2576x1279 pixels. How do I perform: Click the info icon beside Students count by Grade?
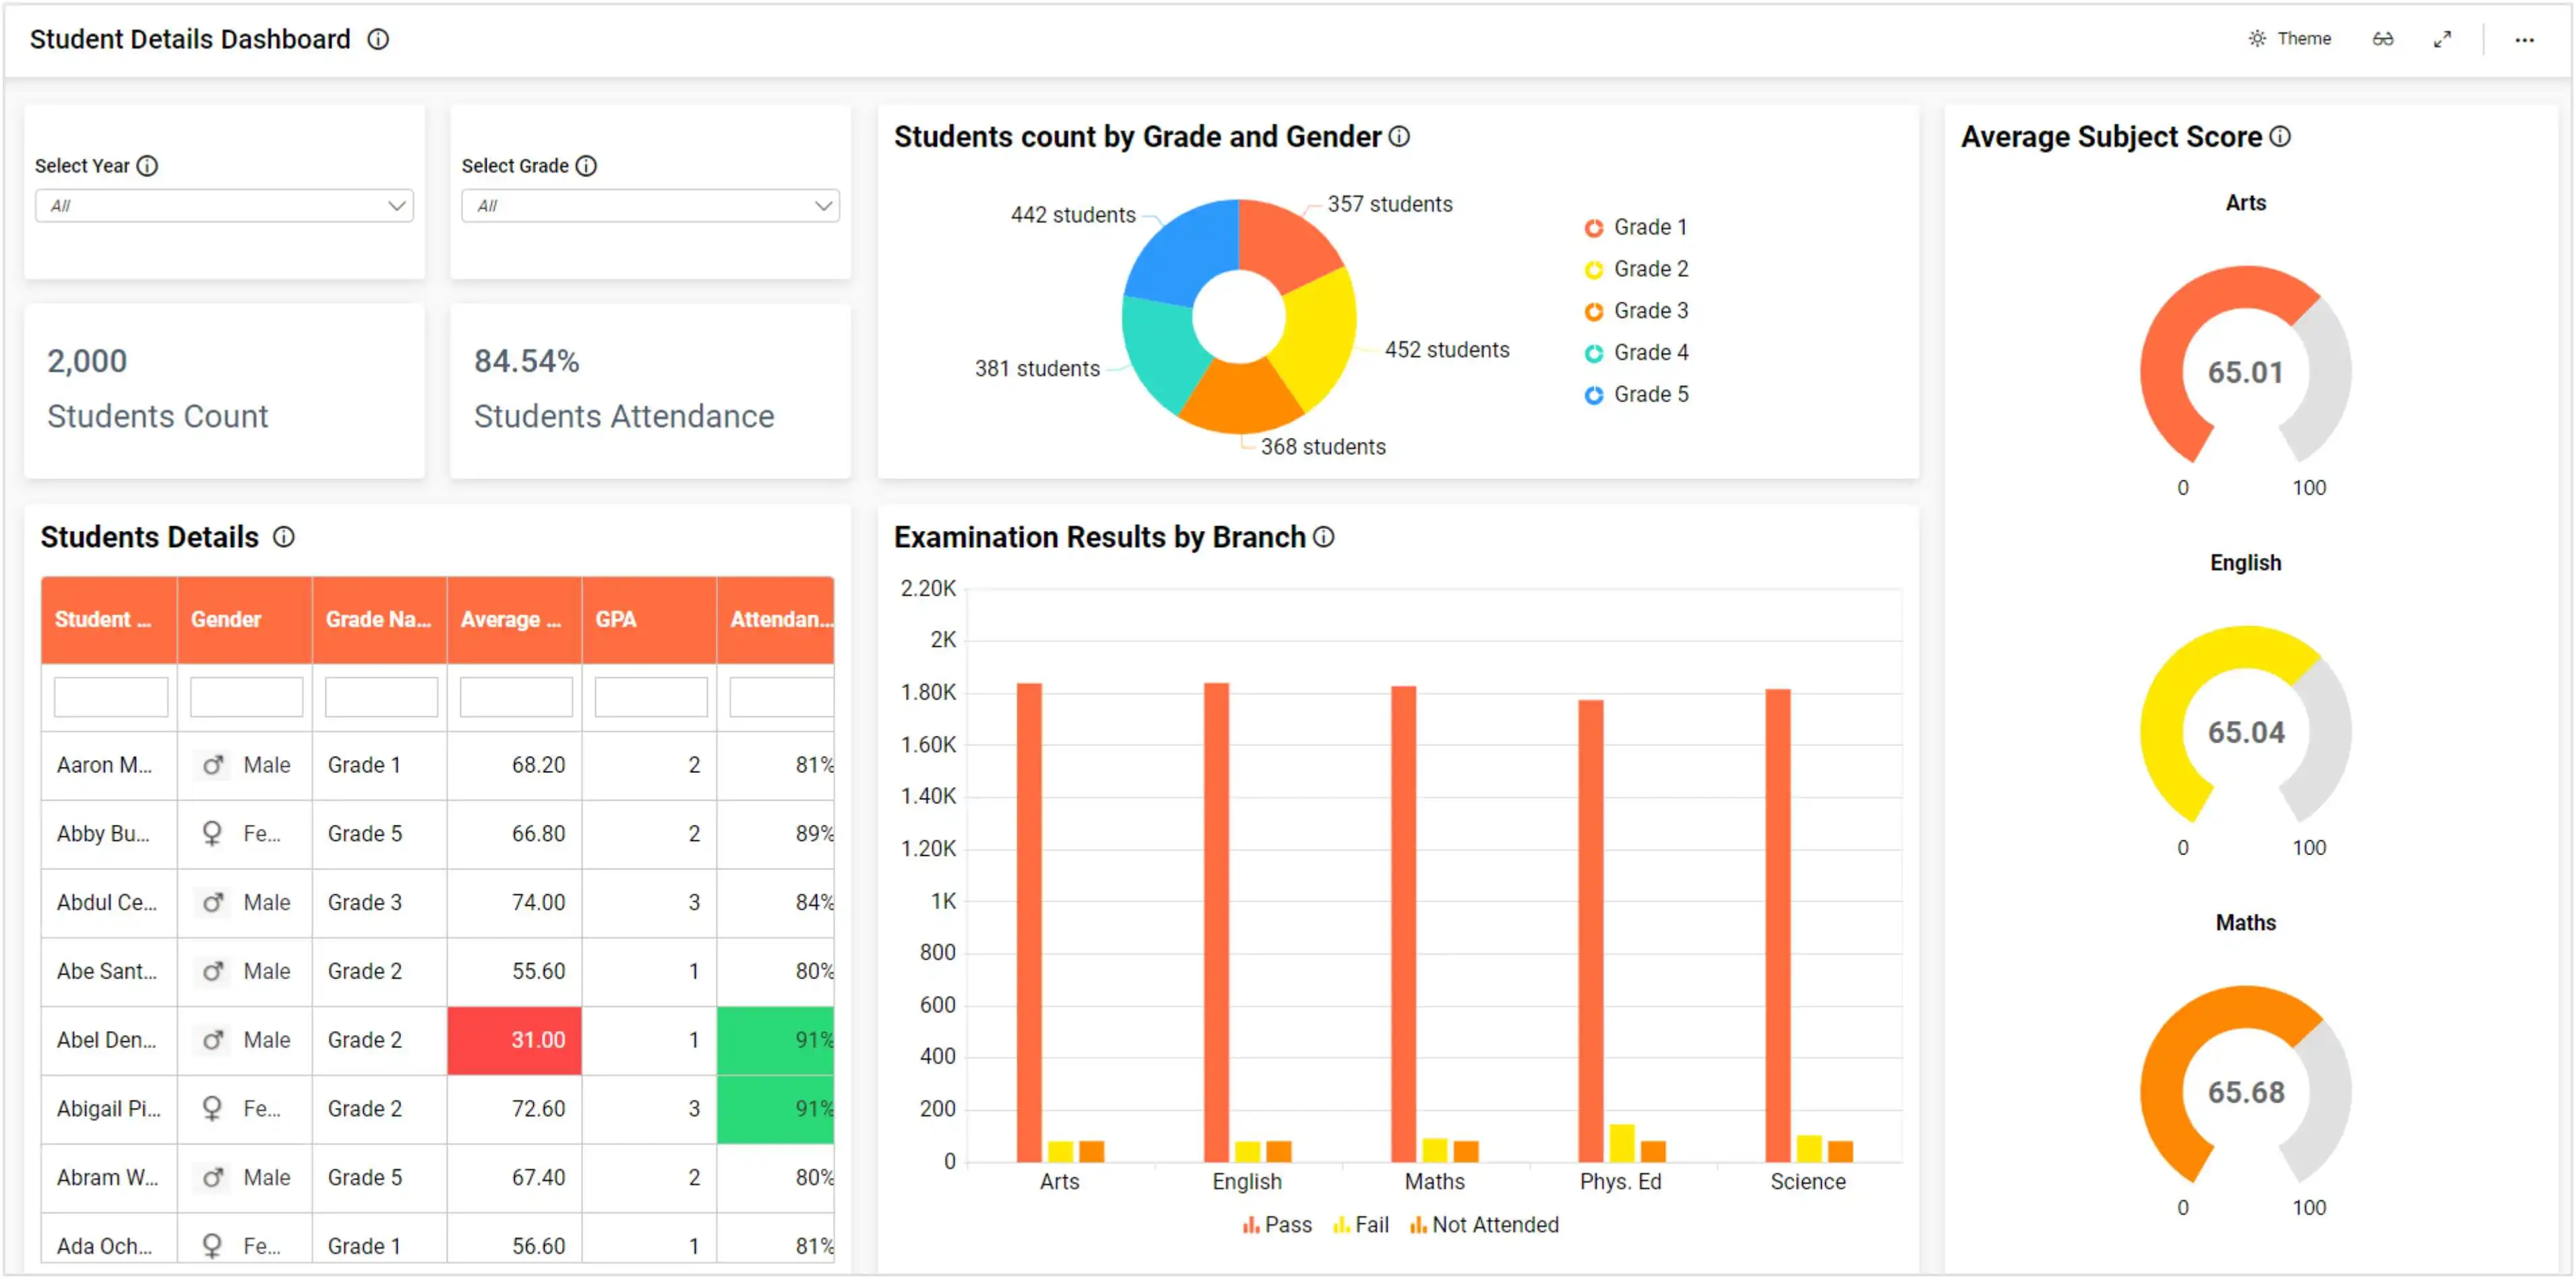(x=1399, y=137)
